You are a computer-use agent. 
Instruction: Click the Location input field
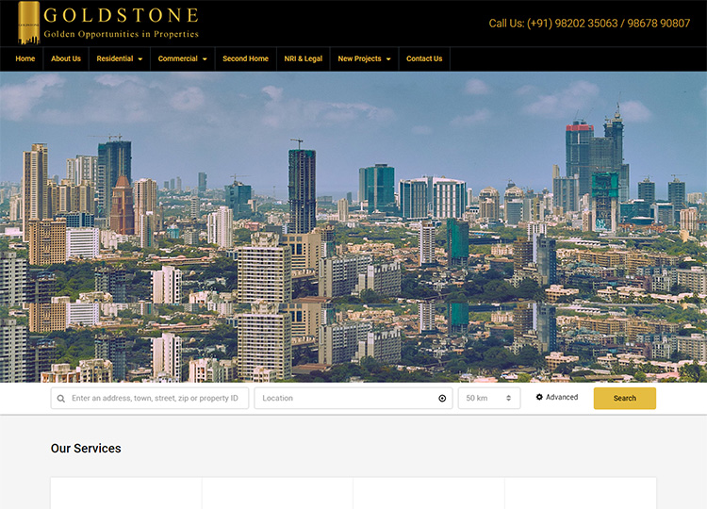tap(353, 398)
